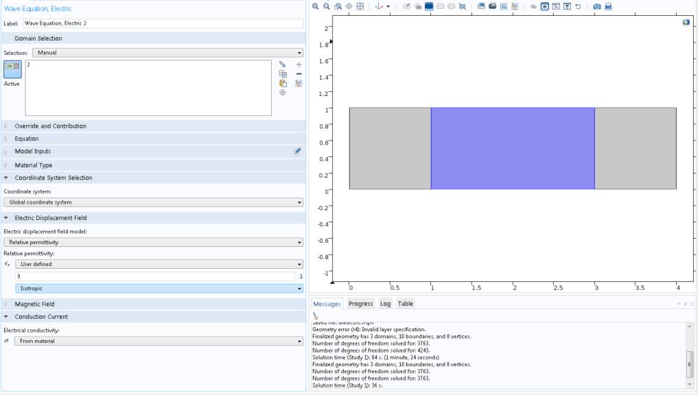Open the Selection Manual dropdown
Viewport: 698px width, 395px height.
(168, 53)
